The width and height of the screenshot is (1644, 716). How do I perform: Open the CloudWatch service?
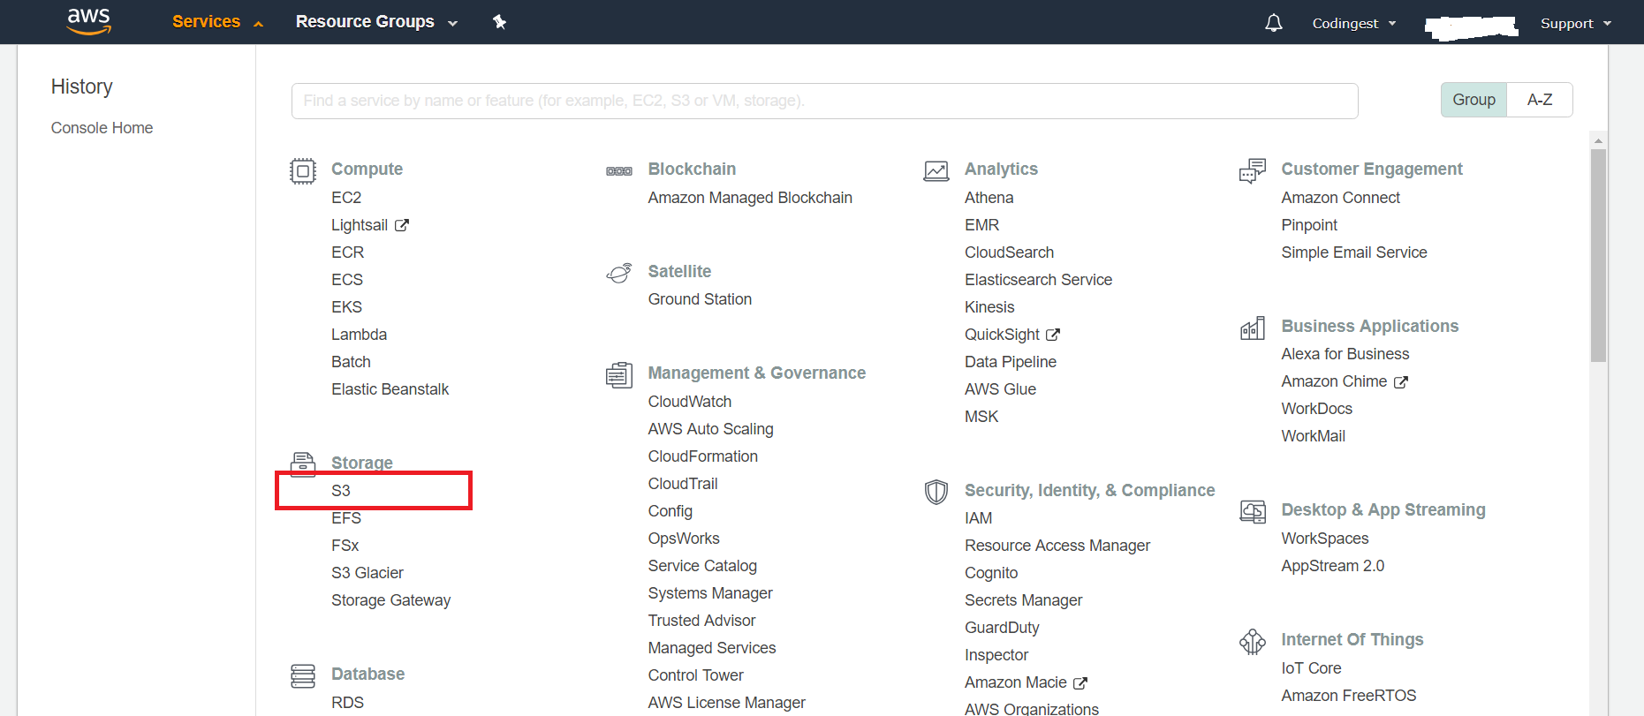point(689,402)
